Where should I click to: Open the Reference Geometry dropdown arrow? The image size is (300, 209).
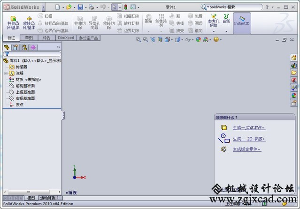214,31
